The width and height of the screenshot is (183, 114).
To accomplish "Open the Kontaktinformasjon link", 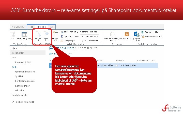I will pyautogui.click(x=25, y=81).
